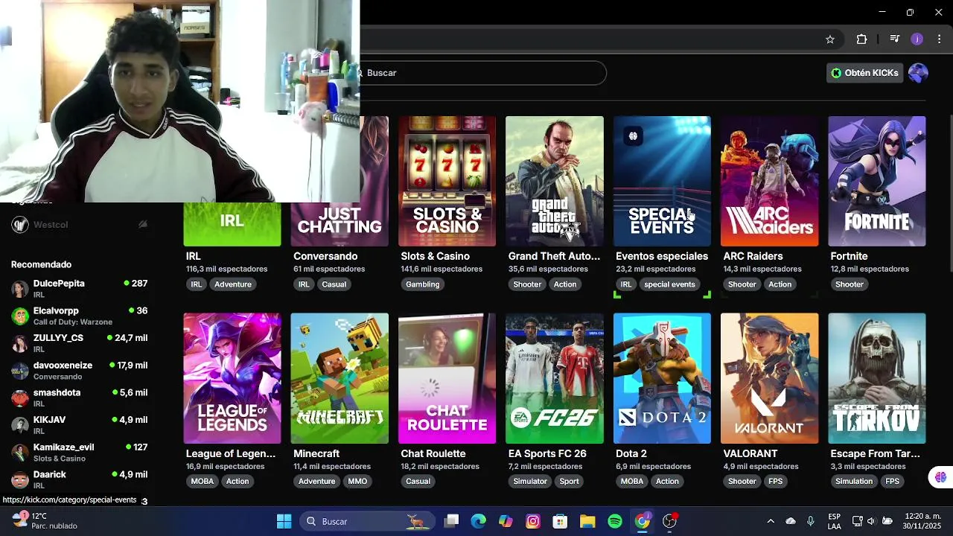Open the Special Events category cover
The image size is (953, 536).
click(x=662, y=181)
